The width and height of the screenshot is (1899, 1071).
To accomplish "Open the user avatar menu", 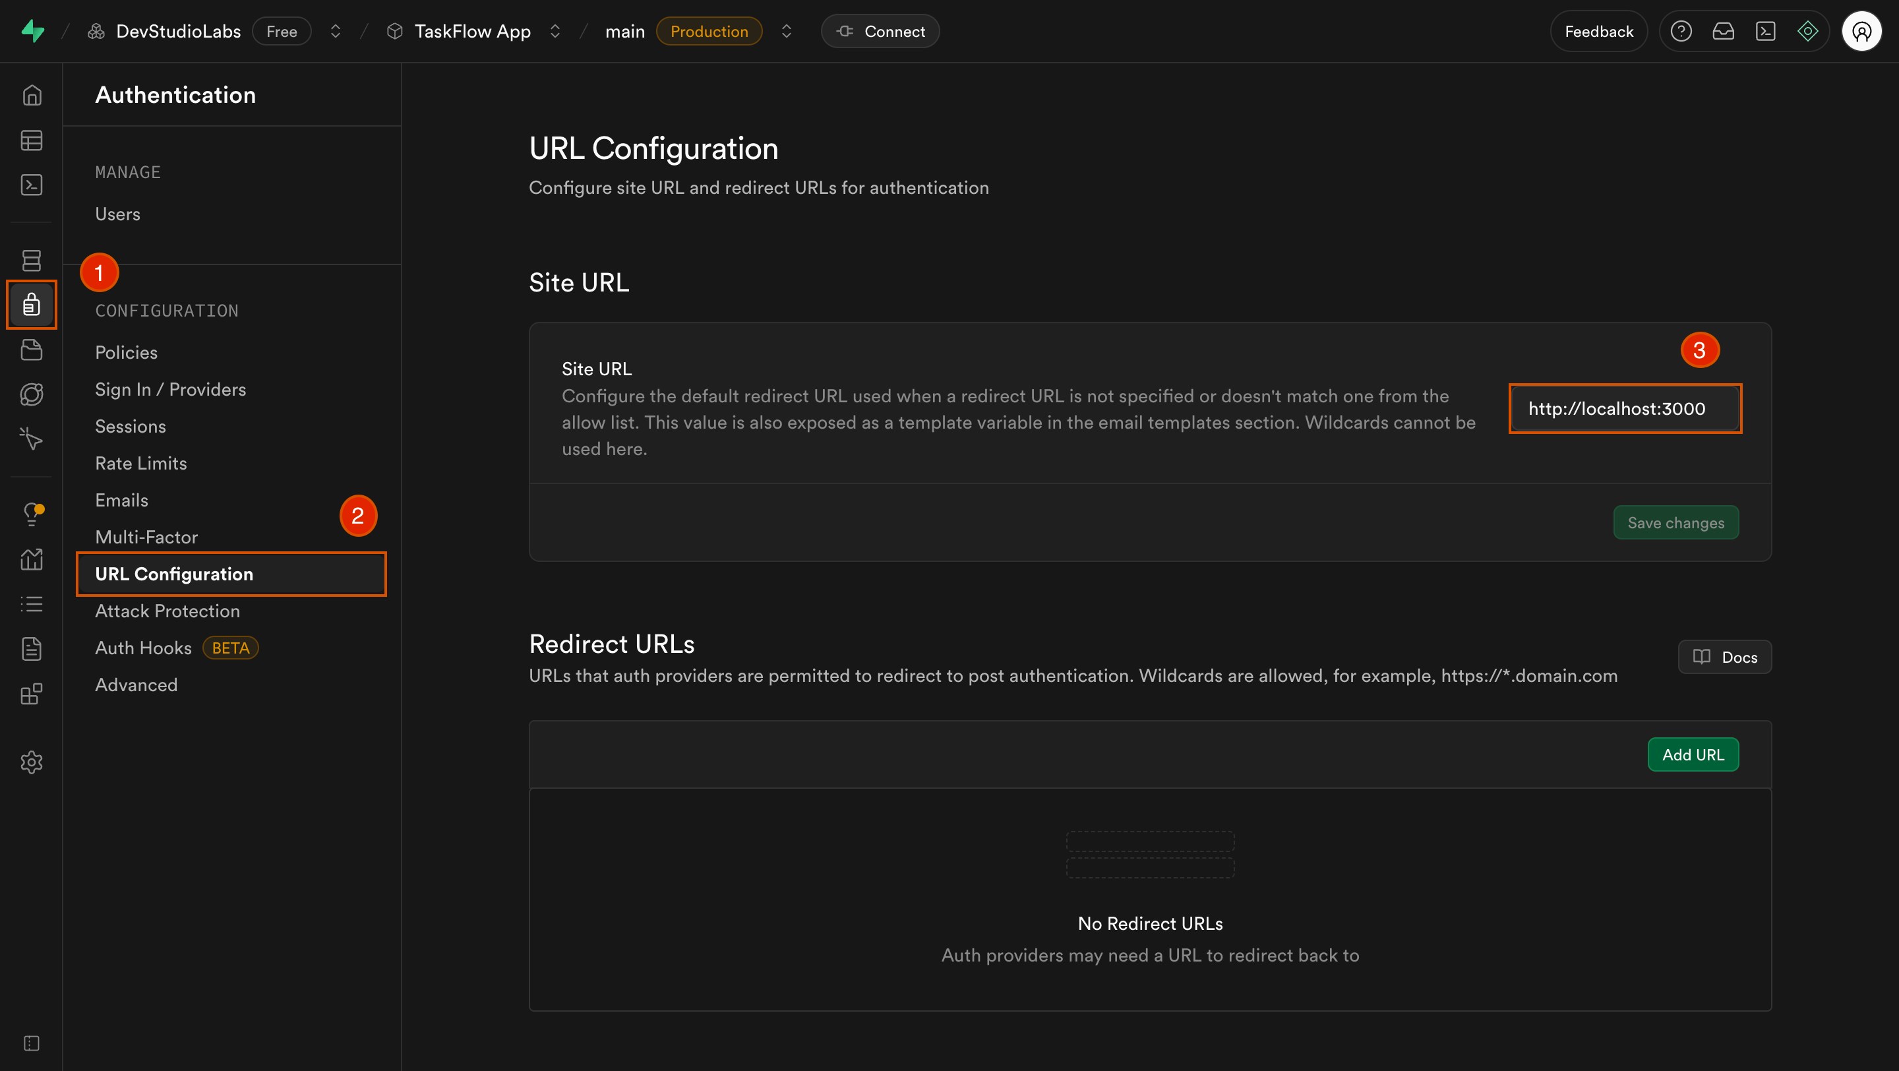I will tap(1862, 31).
